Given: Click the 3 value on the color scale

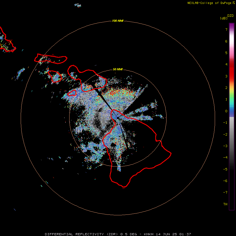Looking at the screenshot, I should [226, 76].
